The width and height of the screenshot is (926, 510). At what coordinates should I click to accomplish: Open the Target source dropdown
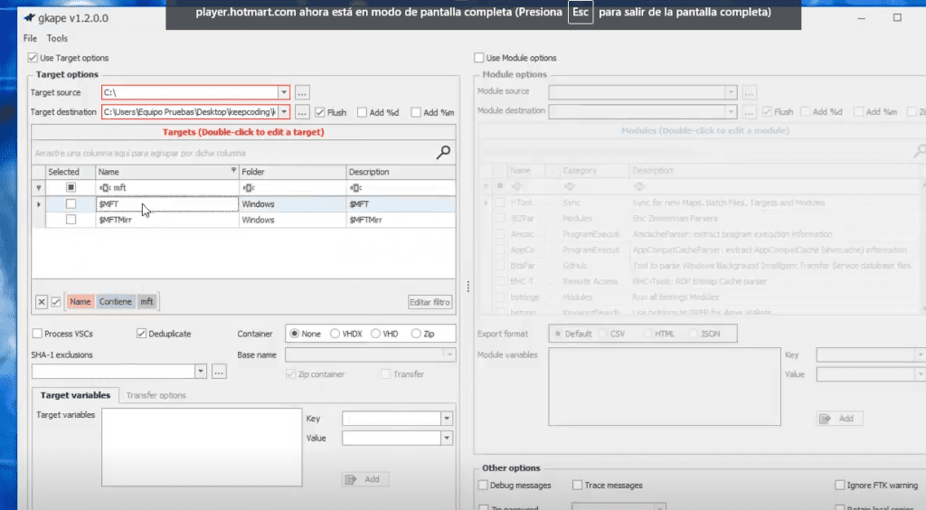(x=284, y=92)
